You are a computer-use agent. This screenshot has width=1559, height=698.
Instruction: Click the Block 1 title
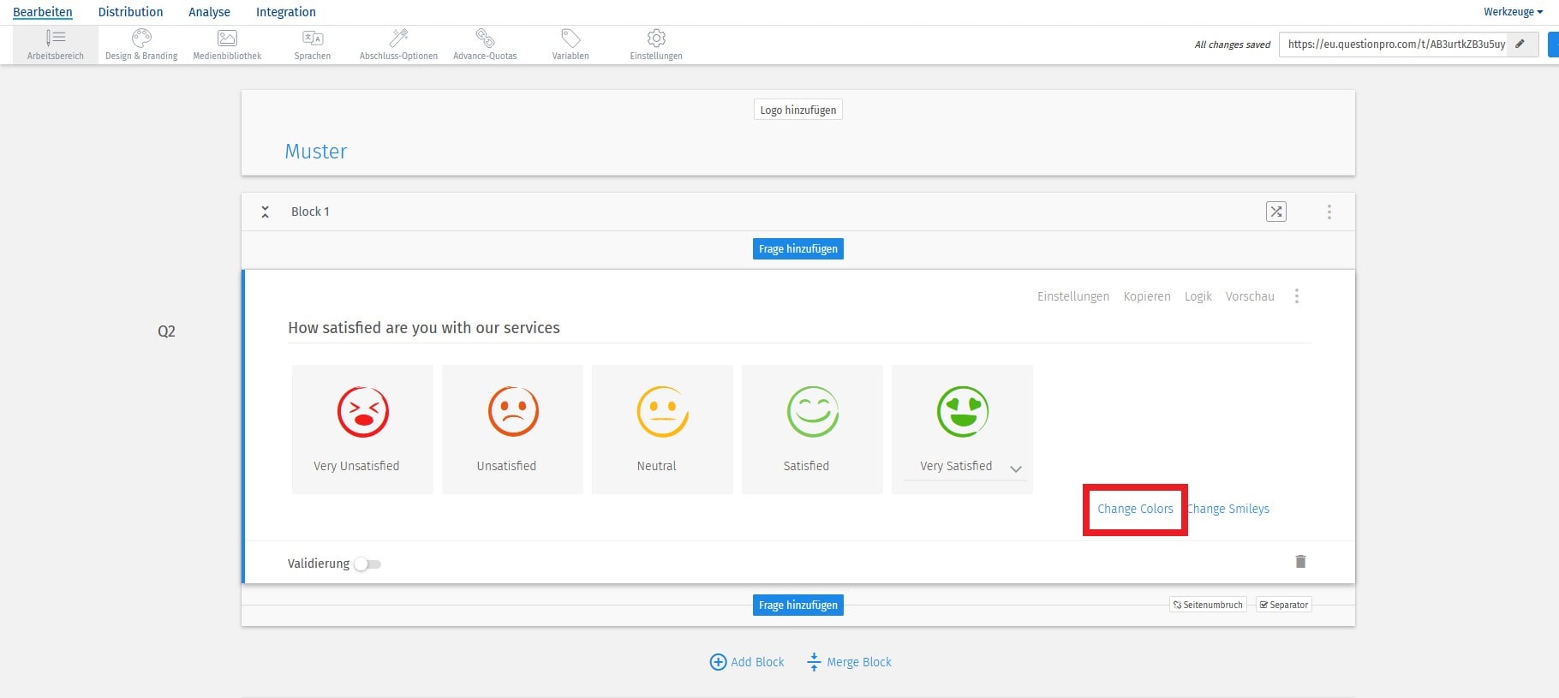310,212
